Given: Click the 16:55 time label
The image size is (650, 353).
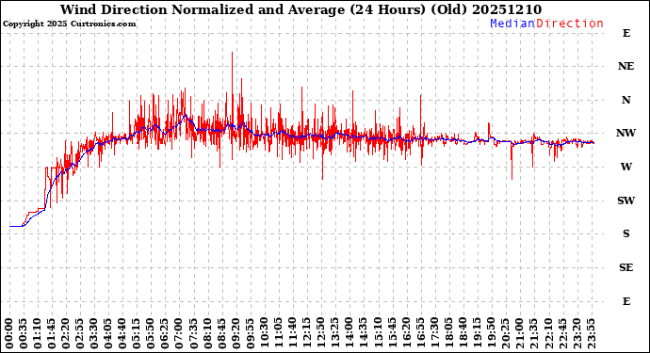Looking at the screenshot, I should point(420,333).
